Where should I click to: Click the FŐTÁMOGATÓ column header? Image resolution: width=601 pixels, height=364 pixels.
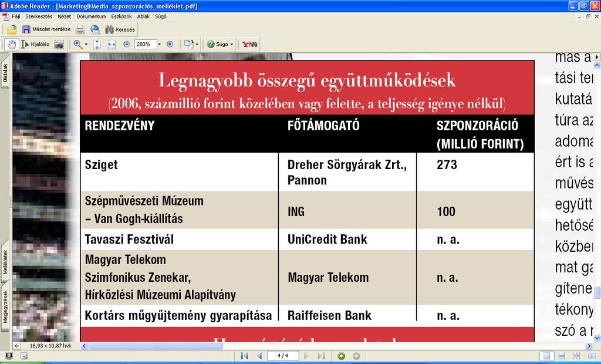pyautogui.click(x=323, y=126)
